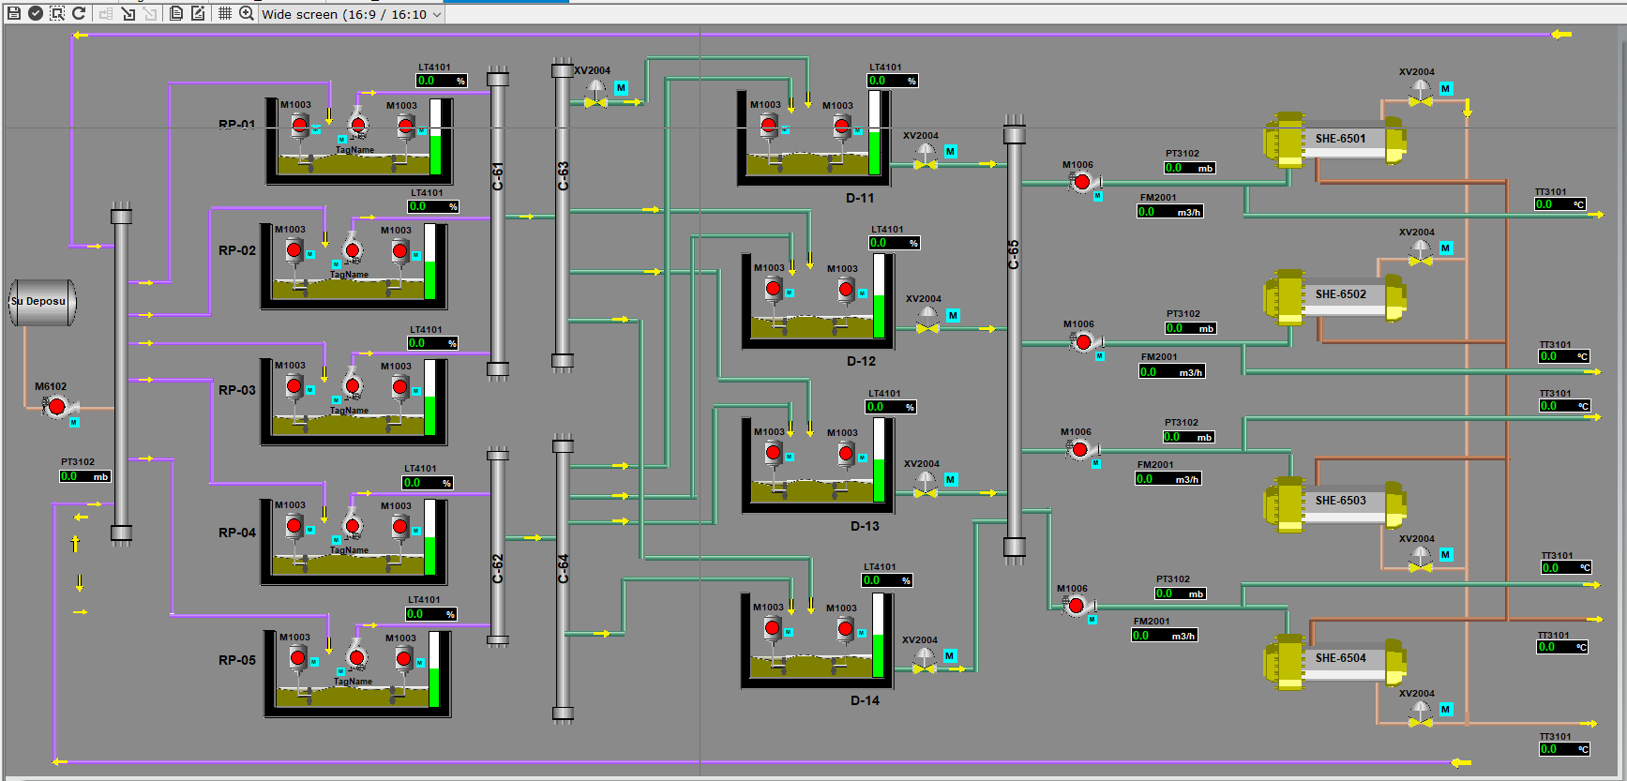Click the XV2004 valve at D-11 outlet
1627x781 pixels.
coord(926,158)
